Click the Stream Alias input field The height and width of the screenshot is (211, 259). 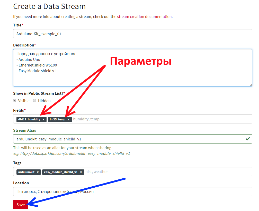tap(133, 139)
